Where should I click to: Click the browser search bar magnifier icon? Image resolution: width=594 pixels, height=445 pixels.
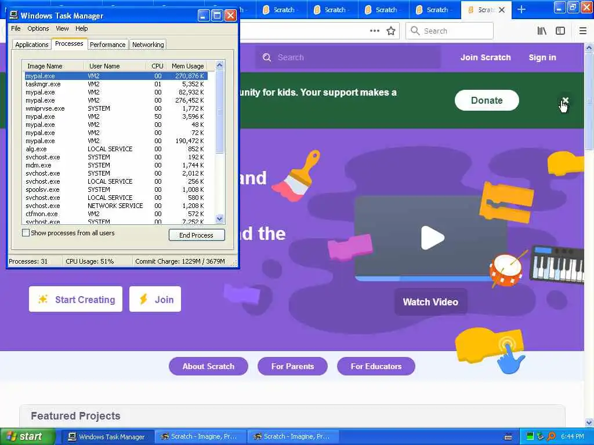click(415, 31)
